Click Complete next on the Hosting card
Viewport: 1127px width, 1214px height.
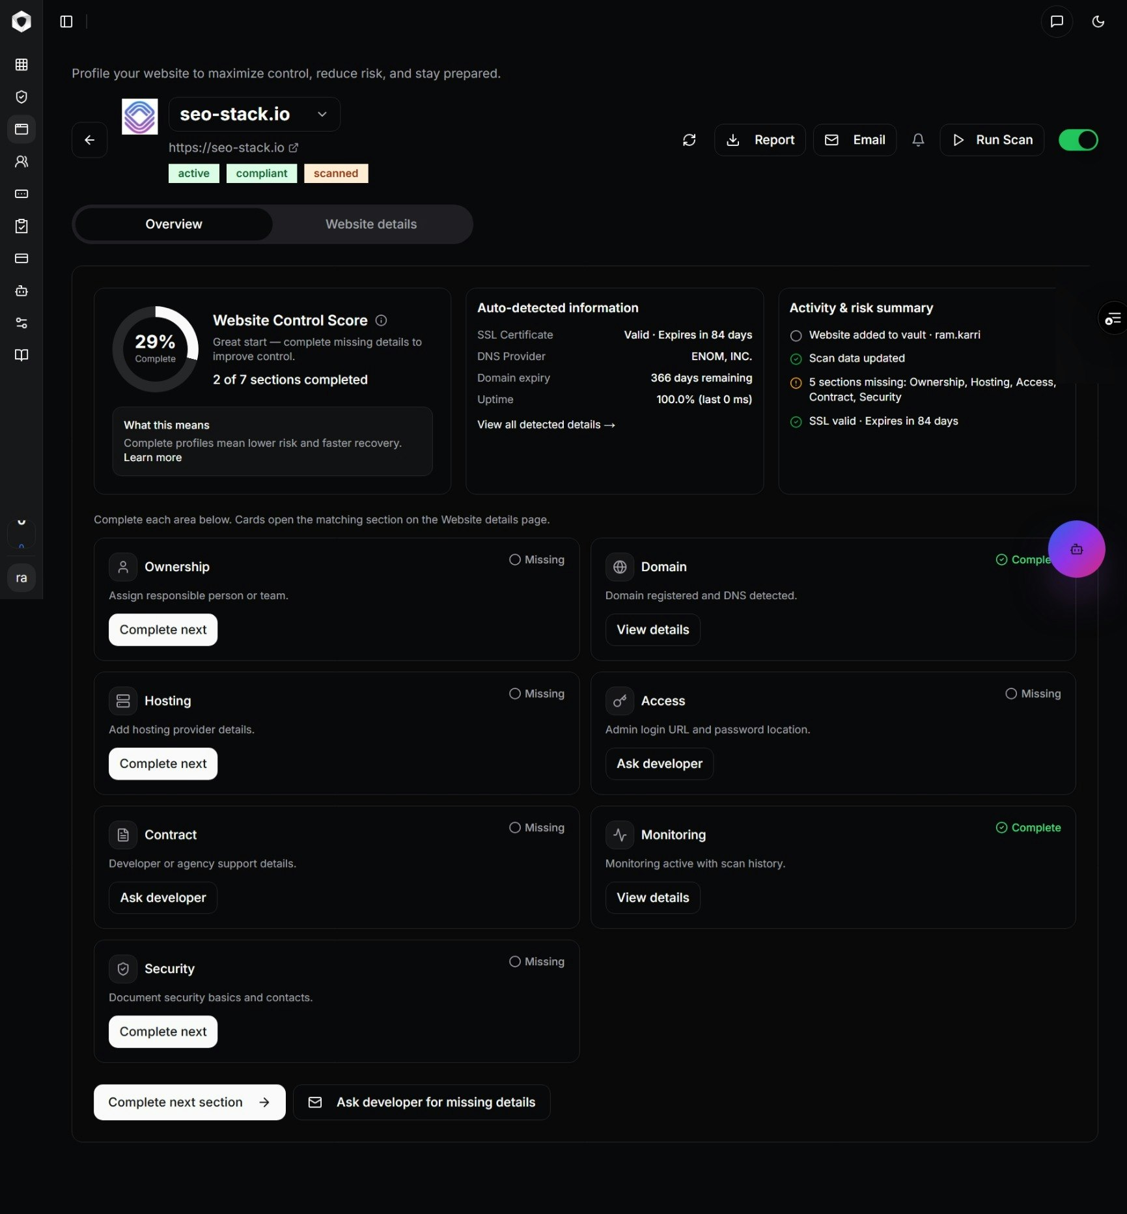coord(163,764)
